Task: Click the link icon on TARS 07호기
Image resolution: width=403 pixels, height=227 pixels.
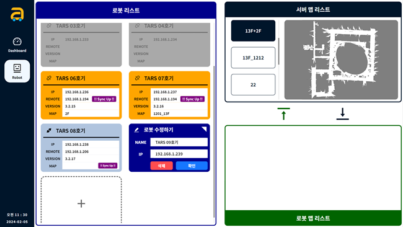Action: [x=137, y=78]
